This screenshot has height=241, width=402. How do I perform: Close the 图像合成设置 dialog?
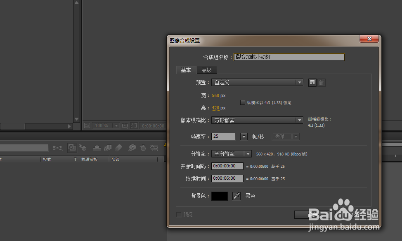pyautogui.click(x=369, y=39)
